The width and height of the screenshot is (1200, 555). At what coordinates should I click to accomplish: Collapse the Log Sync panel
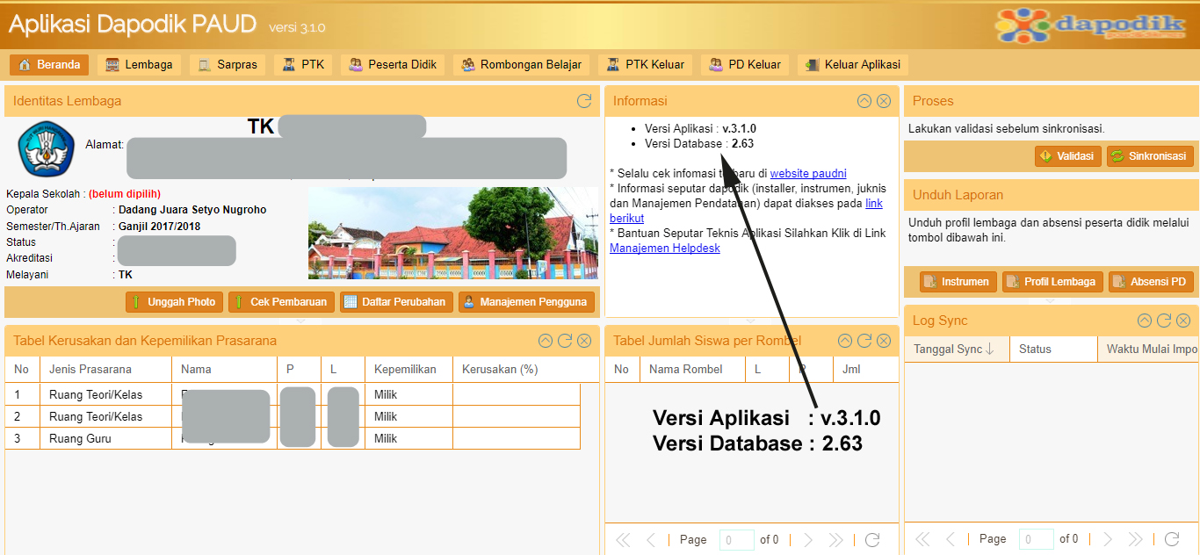click(1145, 321)
